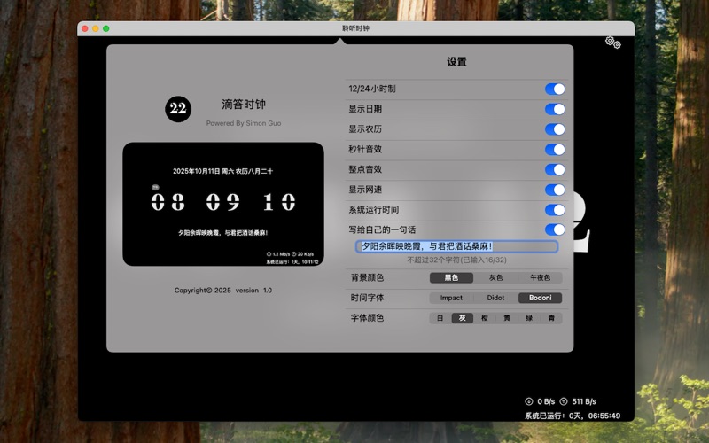This screenshot has width=709, height=443.
Task: Set font color to 橙
Action: [x=484, y=318]
